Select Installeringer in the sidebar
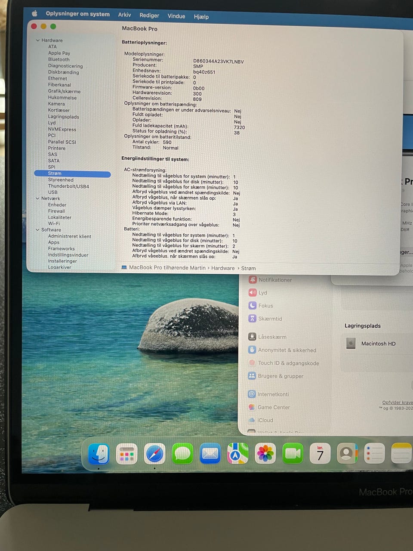Image resolution: width=413 pixels, height=551 pixels. tap(62, 261)
